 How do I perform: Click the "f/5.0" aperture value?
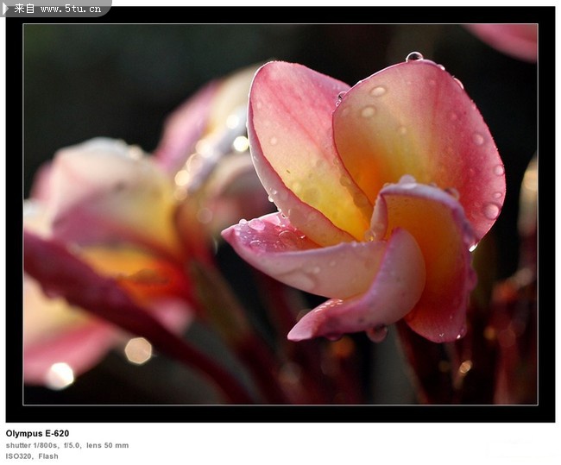72,446
